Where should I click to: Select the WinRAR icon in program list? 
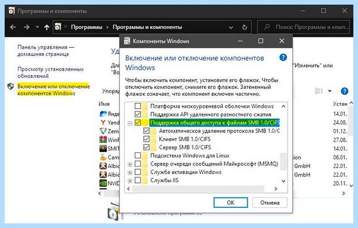103,140
